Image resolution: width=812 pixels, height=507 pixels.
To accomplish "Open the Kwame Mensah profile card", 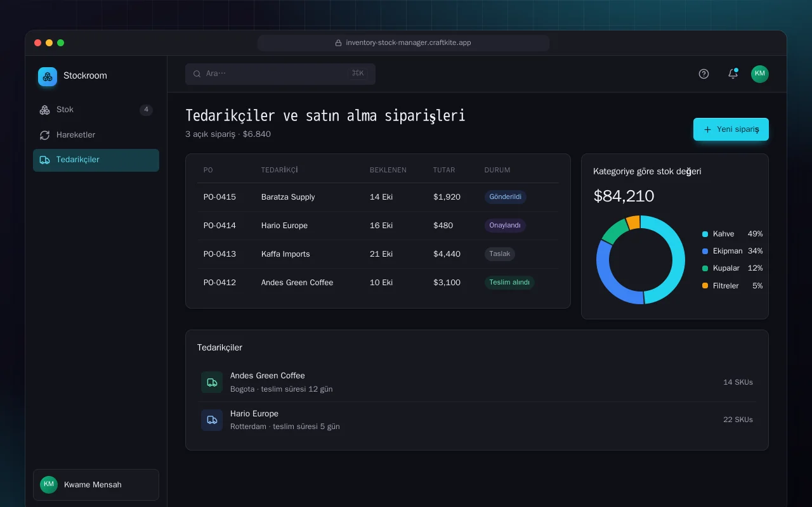I will click(96, 485).
